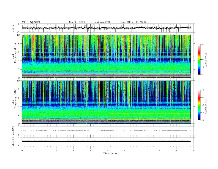218x169 pixels.
Task: Click the "0" kHz tick on ch.2 spectrogram
Action: (x=19, y=123)
